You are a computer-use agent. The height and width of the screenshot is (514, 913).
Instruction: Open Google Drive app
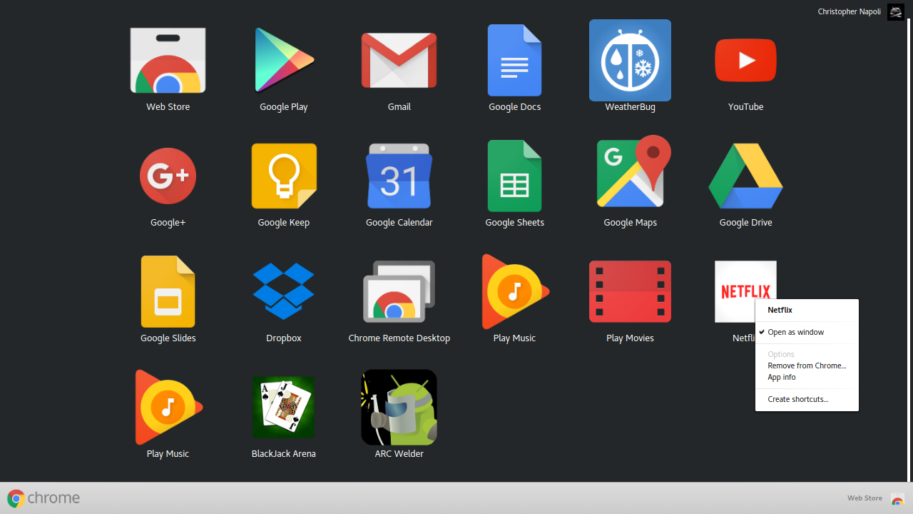point(745,176)
